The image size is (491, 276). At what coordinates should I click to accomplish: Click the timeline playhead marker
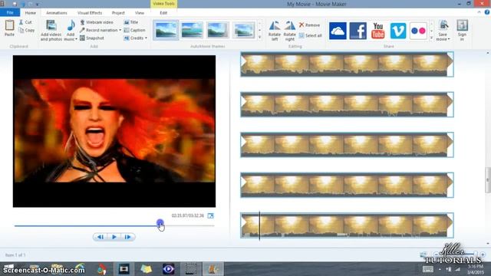click(259, 225)
